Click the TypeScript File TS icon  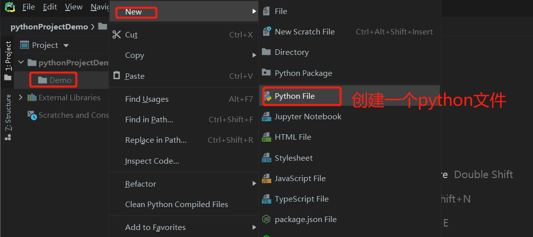(x=266, y=199)
